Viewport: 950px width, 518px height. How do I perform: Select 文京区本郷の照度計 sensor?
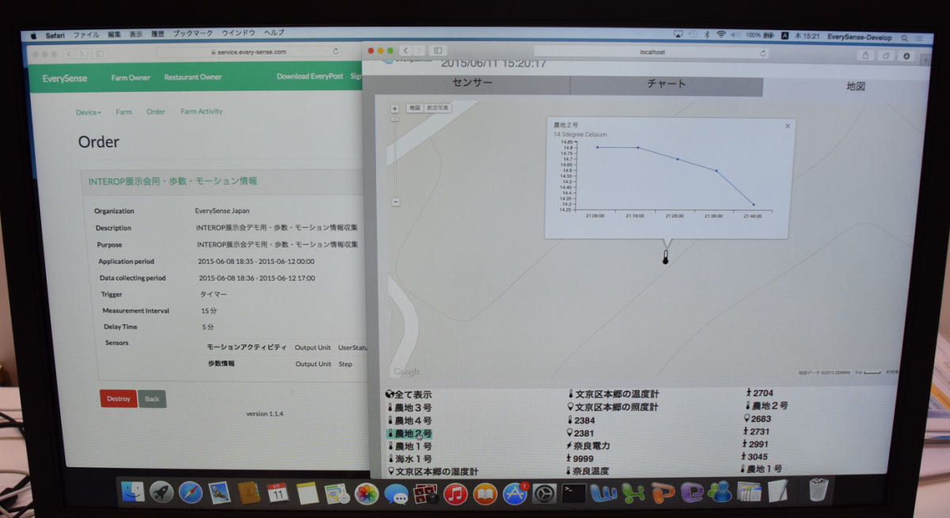pos(614,407)
